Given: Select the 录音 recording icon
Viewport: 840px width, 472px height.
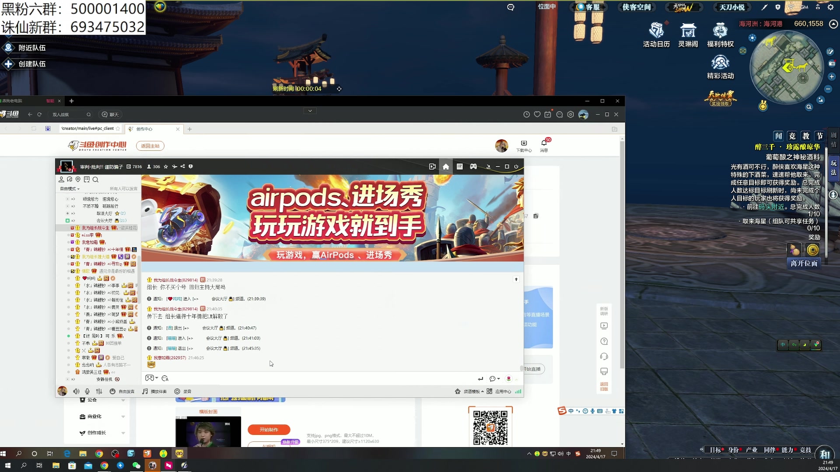Looking at the screenshot, I should 177,392.
